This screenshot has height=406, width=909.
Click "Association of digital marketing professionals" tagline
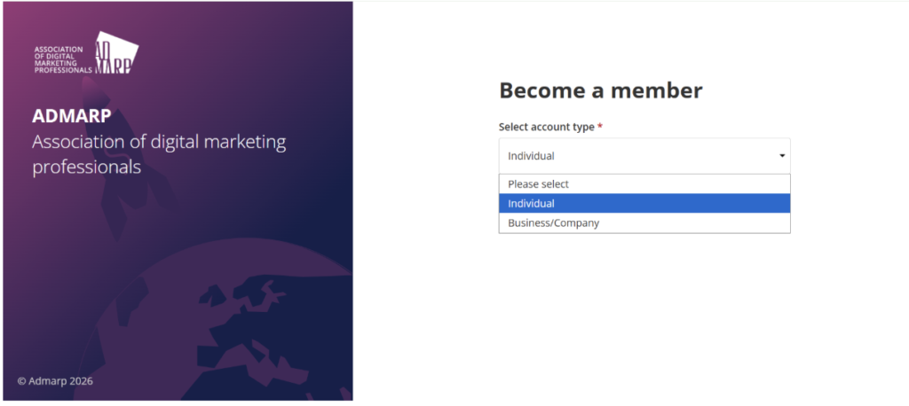(159, 154)
